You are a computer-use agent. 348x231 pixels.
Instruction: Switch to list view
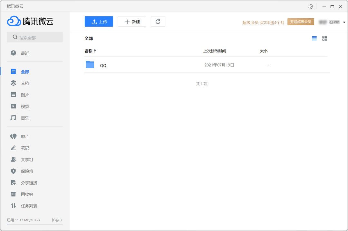pyautogui.click(x=314, y=38)
